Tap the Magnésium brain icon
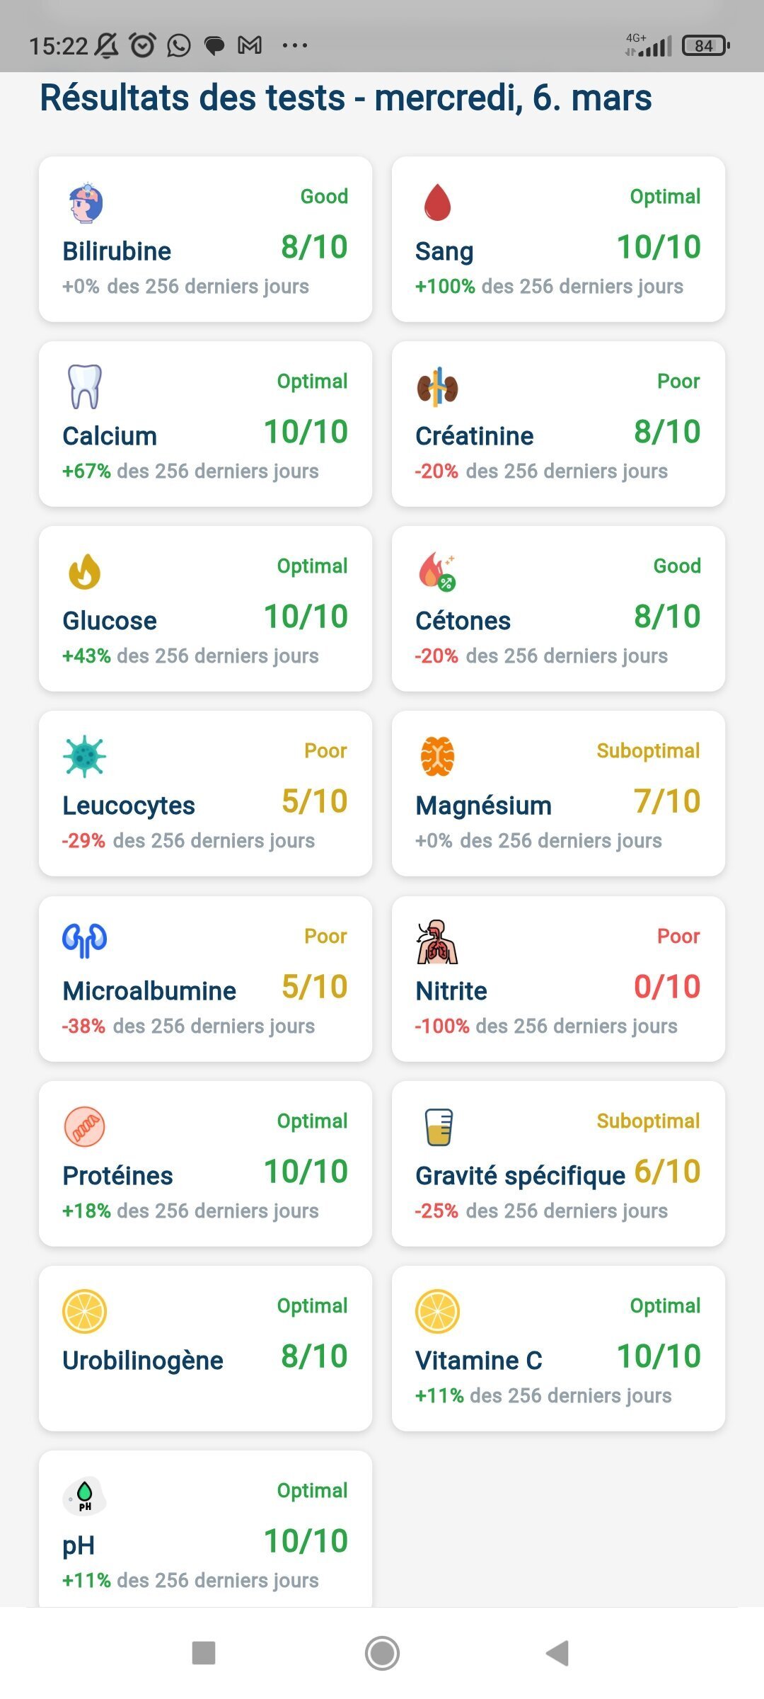Screen dimensions: 764x1699 coord(437,757)
